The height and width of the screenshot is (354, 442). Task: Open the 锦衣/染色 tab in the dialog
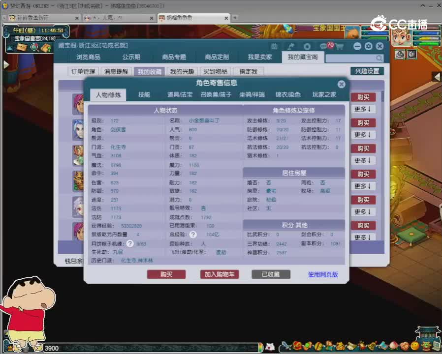pos(288,94)
